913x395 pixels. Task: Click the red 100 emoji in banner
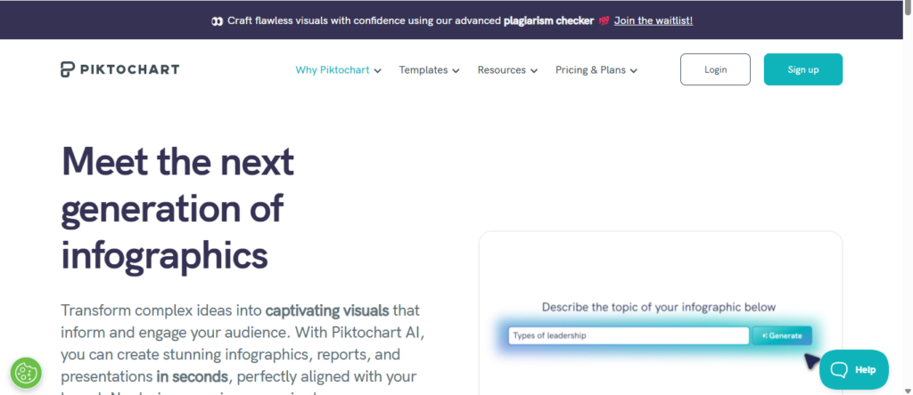604,20
